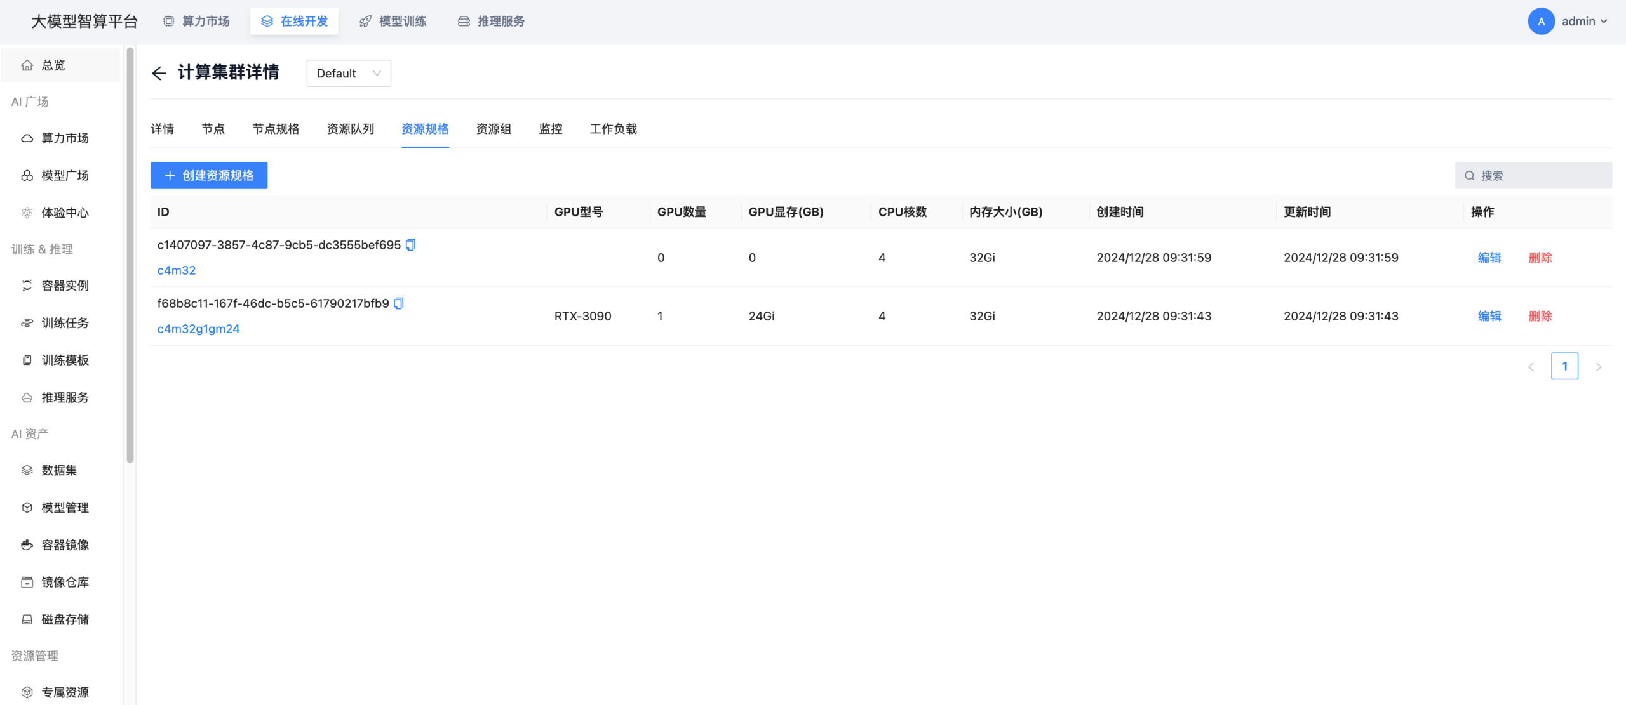1626x705 pixels.
Task: Click 创建资源规格 button
Action: tap(209, 176)
